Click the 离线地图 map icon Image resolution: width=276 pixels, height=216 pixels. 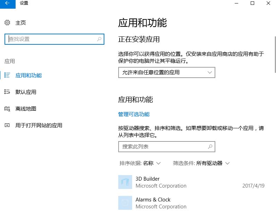pos(7,109)
